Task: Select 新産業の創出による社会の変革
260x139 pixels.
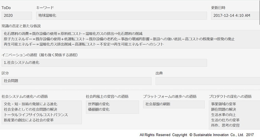Action: [x=29, y=120]
